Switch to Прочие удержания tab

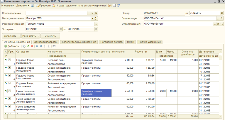(150, 42)
